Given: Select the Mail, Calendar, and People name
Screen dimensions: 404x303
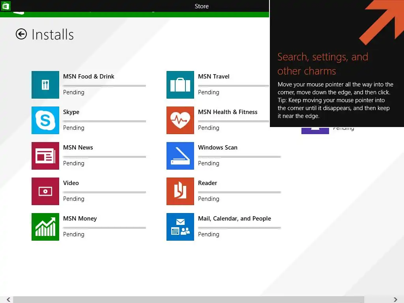Looking at the screenshot, I should 234,219.
